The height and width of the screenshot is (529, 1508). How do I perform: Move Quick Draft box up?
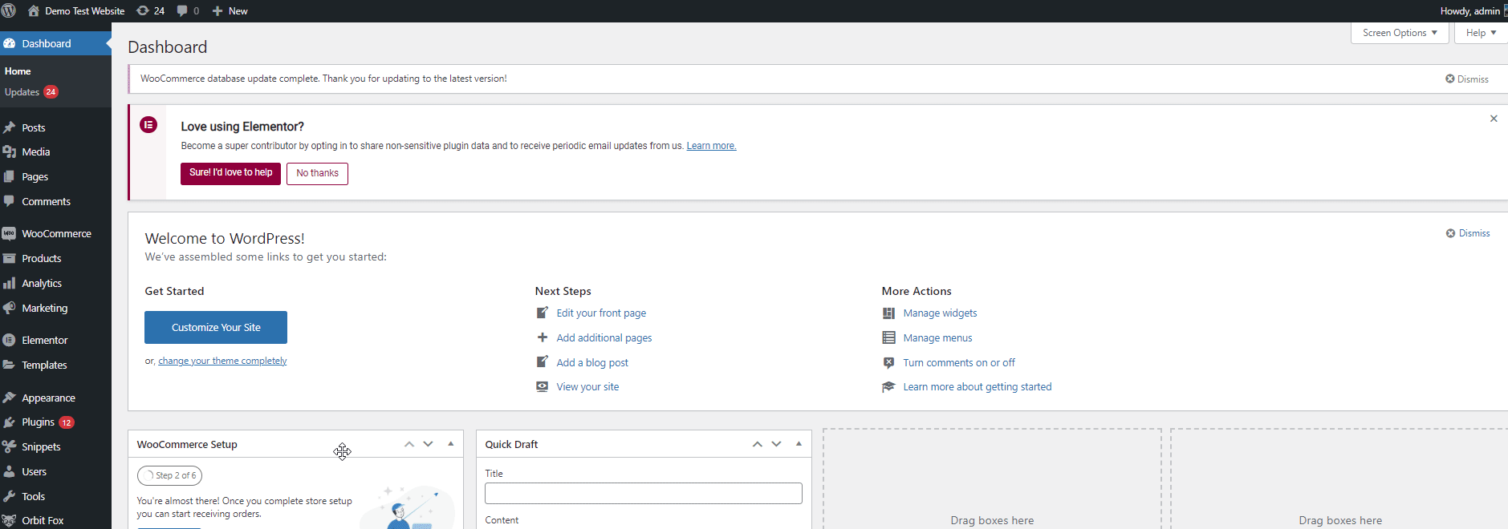click(758, 444)
